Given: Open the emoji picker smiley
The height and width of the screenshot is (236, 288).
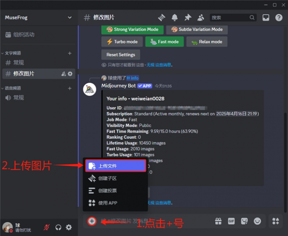Looking at the screenshot, I should [x=257, y=221].
